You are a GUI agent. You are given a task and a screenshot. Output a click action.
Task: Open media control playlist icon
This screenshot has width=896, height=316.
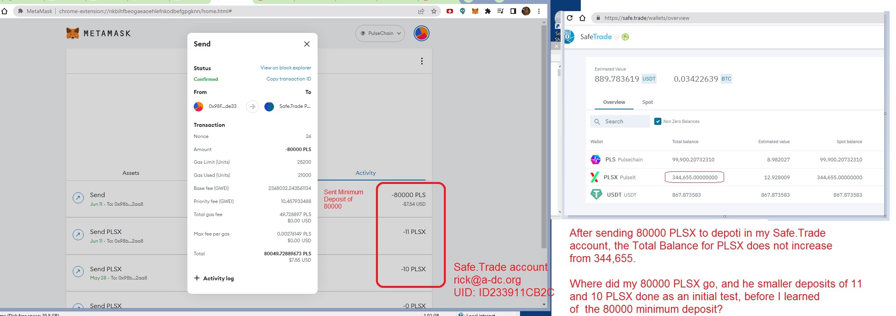501,11
